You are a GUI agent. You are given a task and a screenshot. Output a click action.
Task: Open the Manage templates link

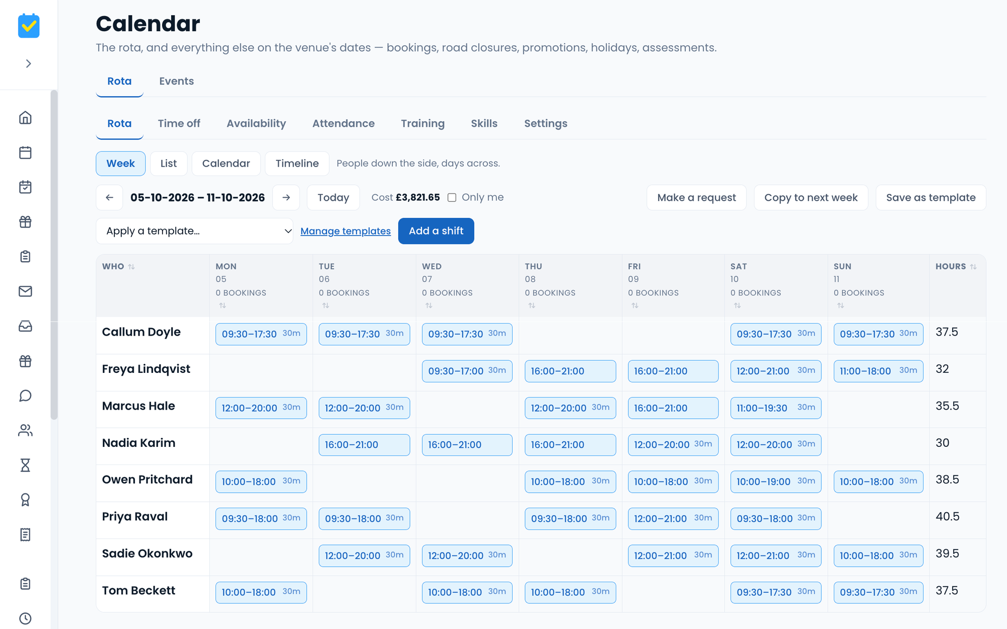click(x=345, y=231)
